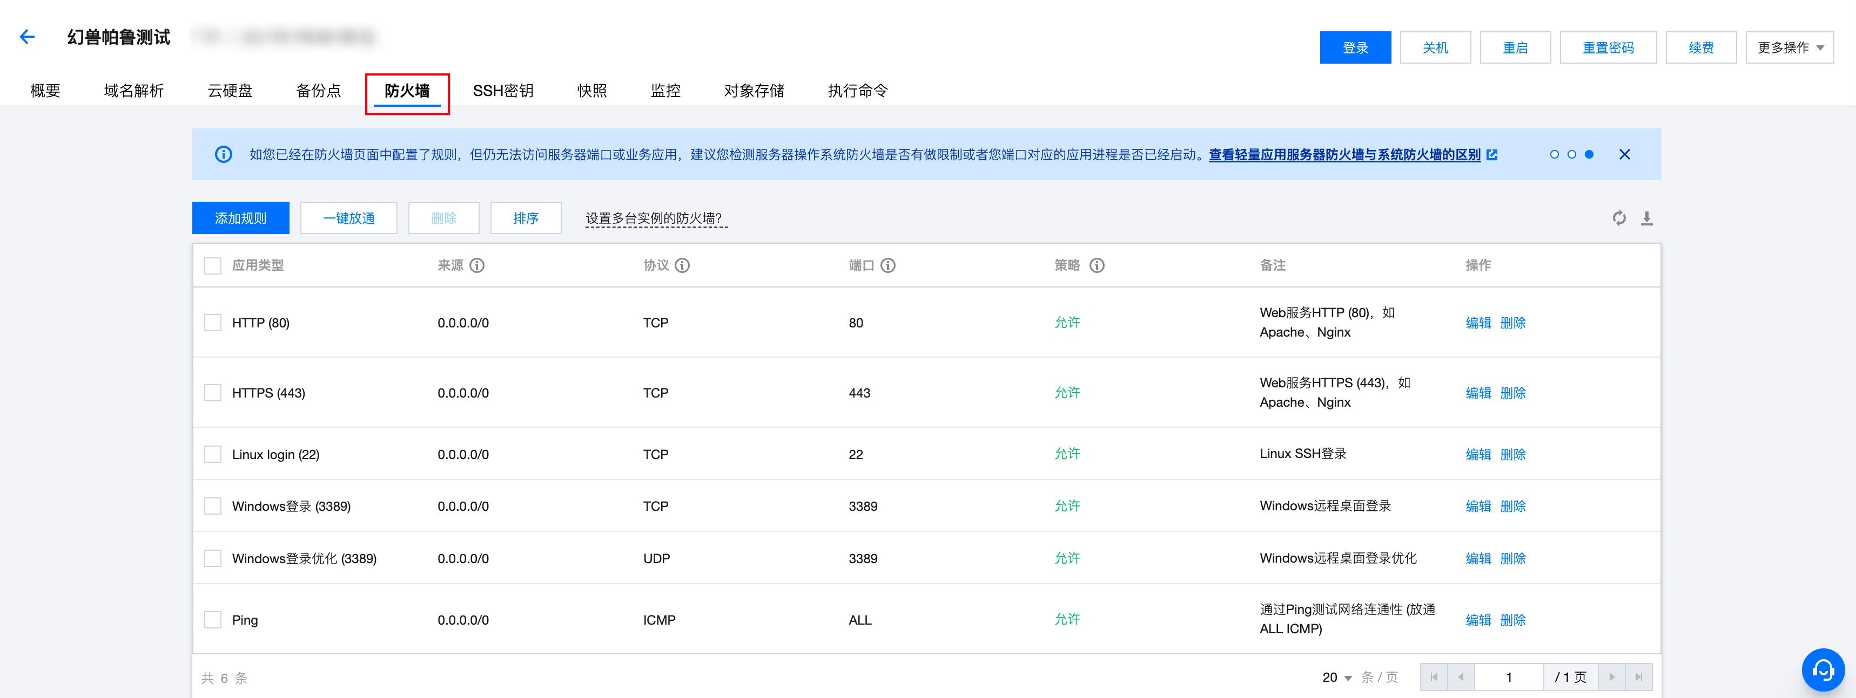Image resolution: width=1856 pixels, height=698 pixels.
Task: Click the 添加规则 button
Action: pyautogui.click(x=241, y=218)
